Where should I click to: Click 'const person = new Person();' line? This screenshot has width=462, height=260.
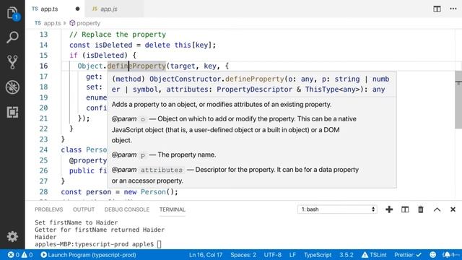pos(120,192)
